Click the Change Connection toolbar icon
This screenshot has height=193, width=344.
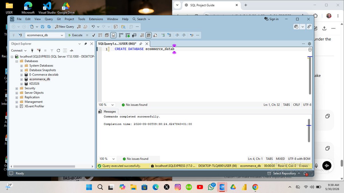20,35
